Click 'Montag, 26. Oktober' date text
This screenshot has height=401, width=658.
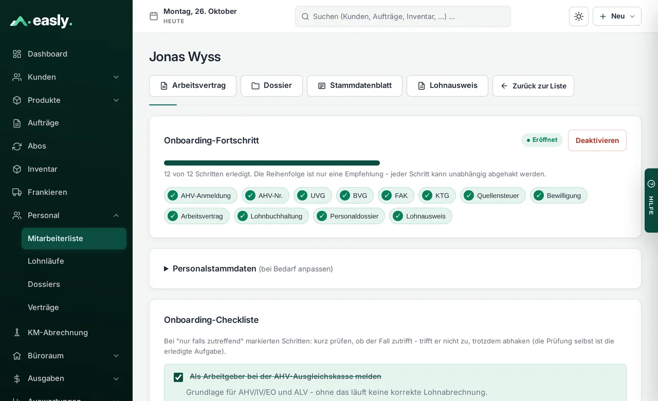[x=200, y=11]
